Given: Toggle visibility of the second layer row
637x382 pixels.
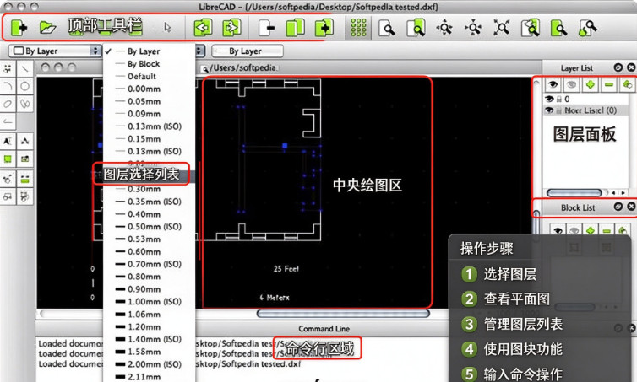Looking at the screenshot, I should coord(550,110).
